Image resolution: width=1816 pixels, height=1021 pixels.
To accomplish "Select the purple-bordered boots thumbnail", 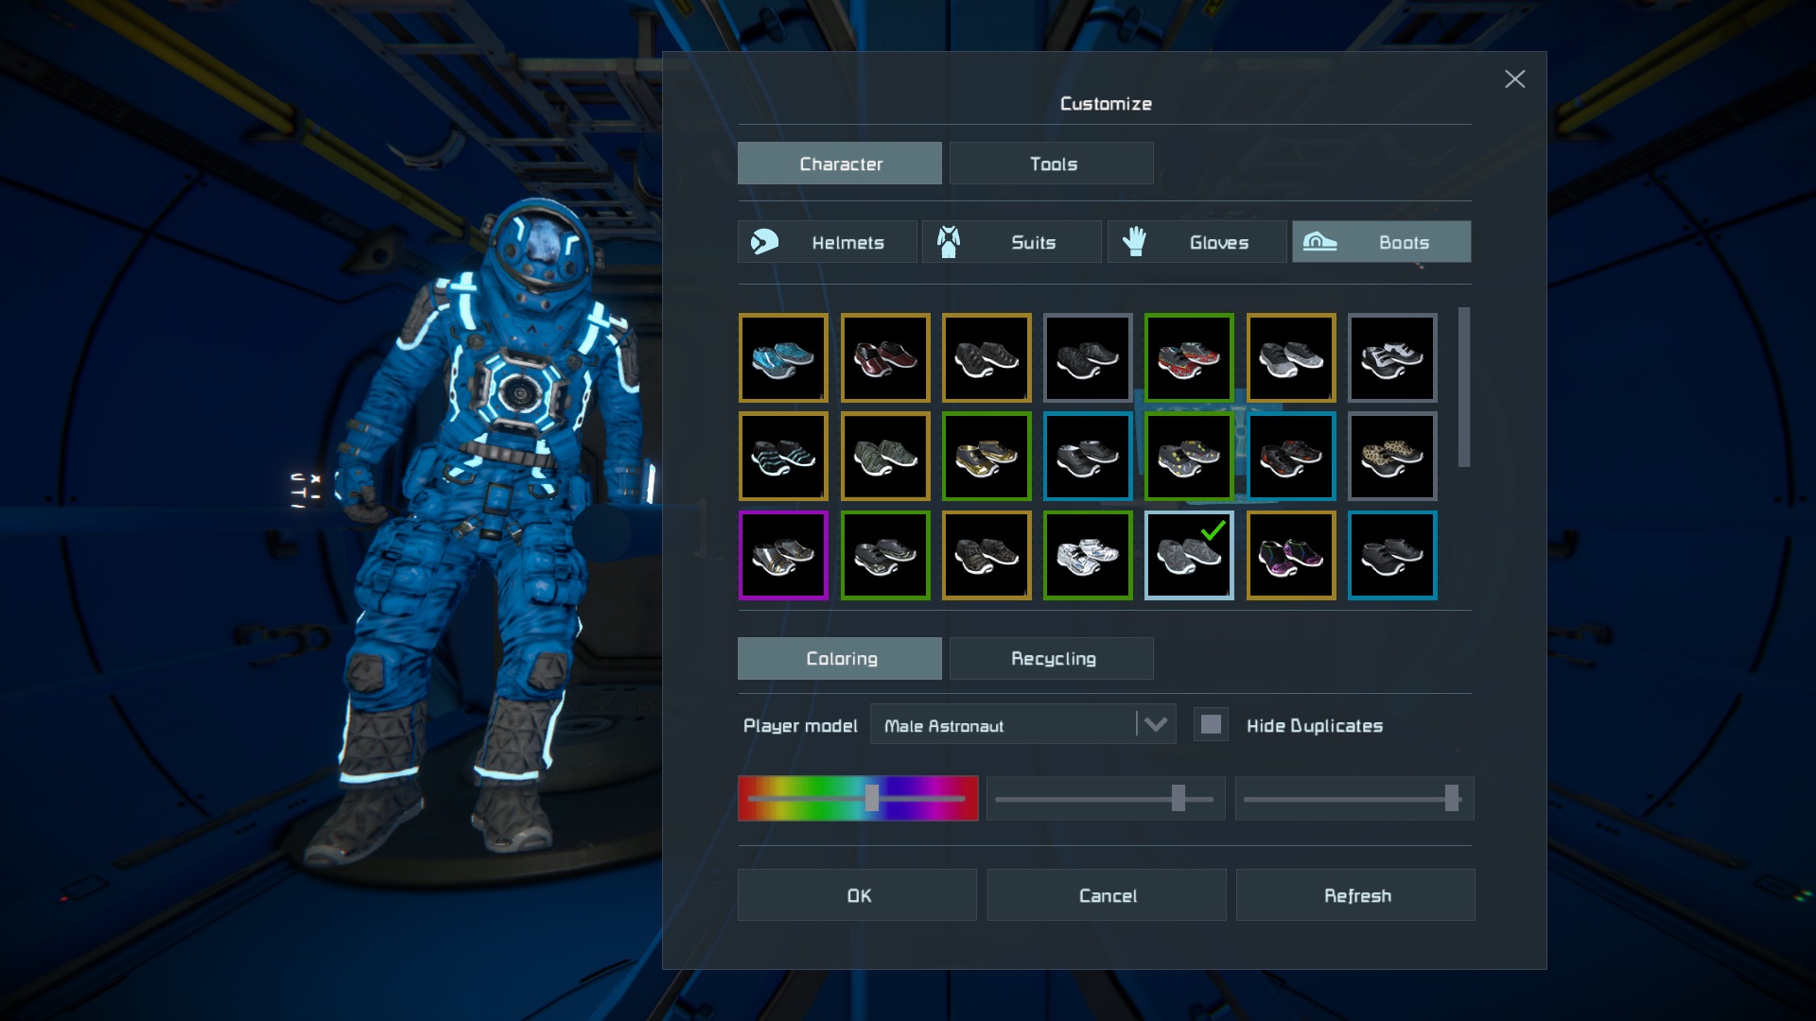I will point(783,556).
